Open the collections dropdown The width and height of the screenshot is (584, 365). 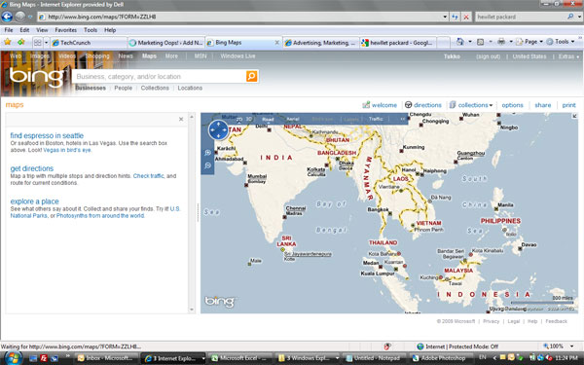471,105
